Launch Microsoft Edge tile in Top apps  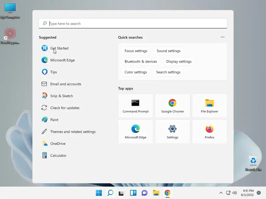pos(136,132)
